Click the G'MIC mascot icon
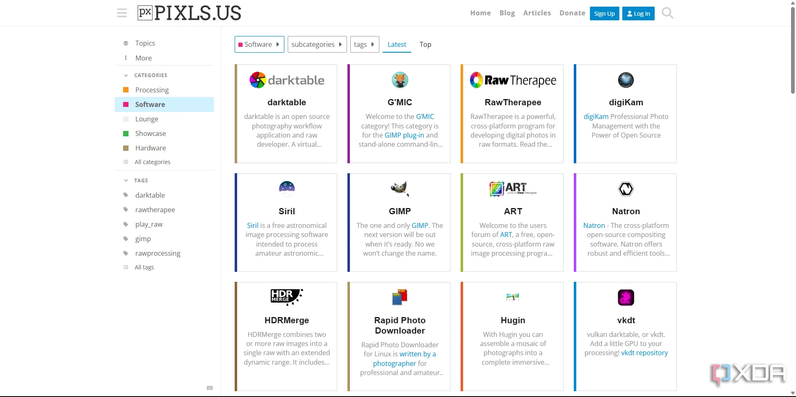 [400, 80]
